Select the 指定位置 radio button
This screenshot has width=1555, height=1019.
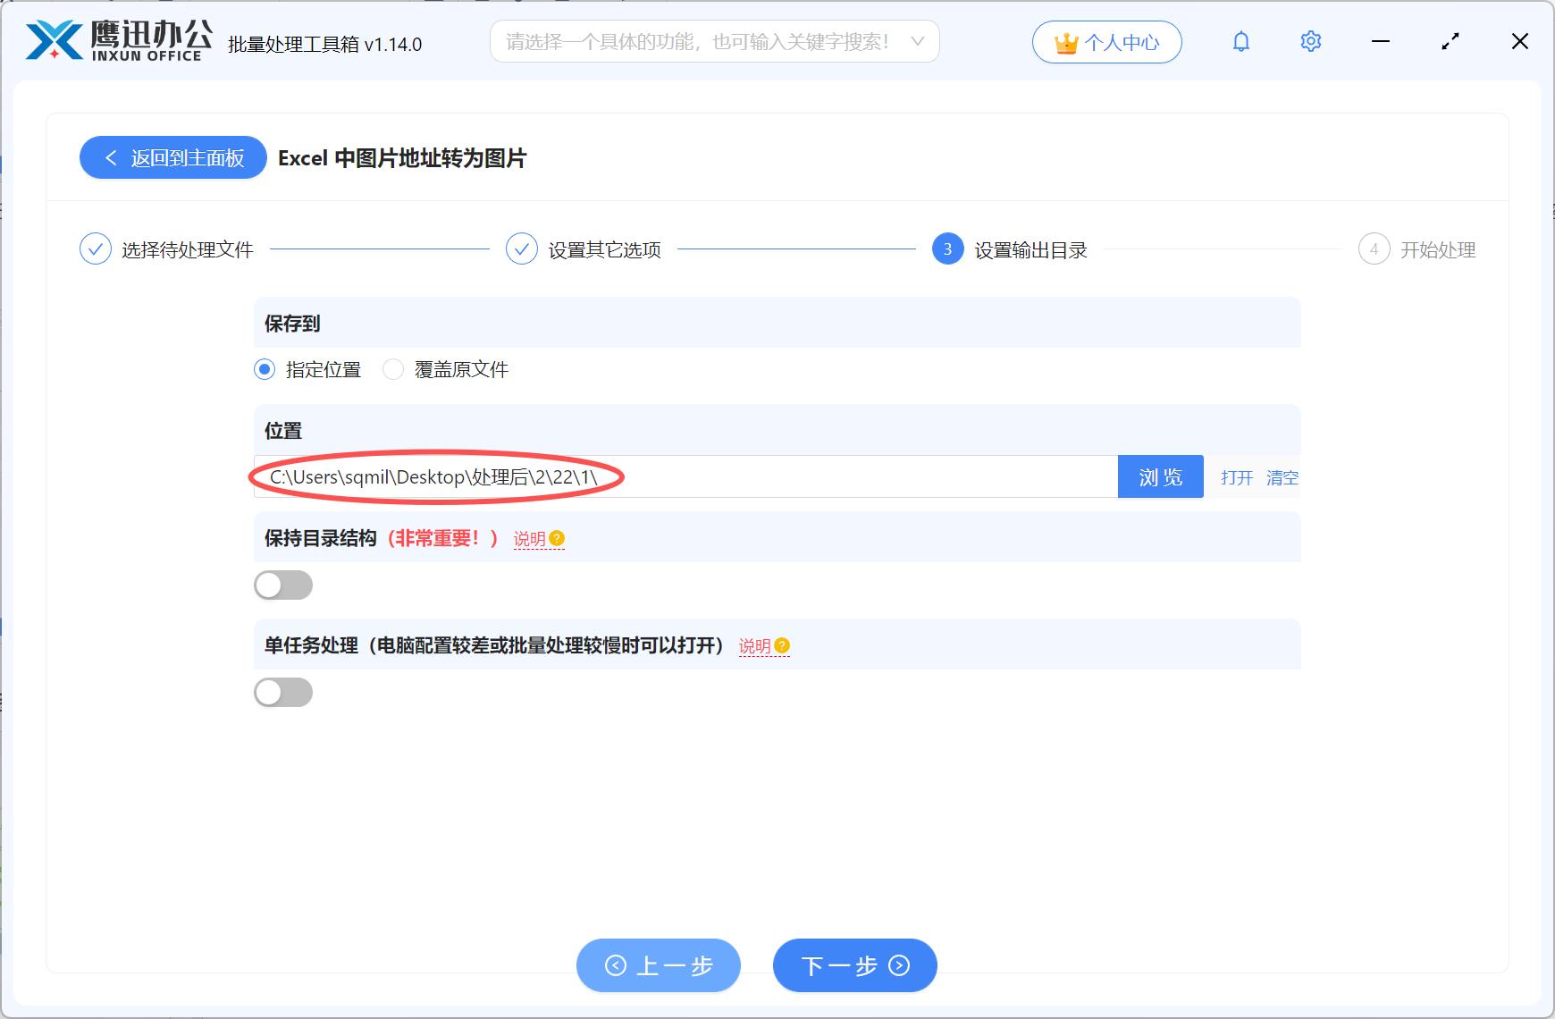(264, 369)
